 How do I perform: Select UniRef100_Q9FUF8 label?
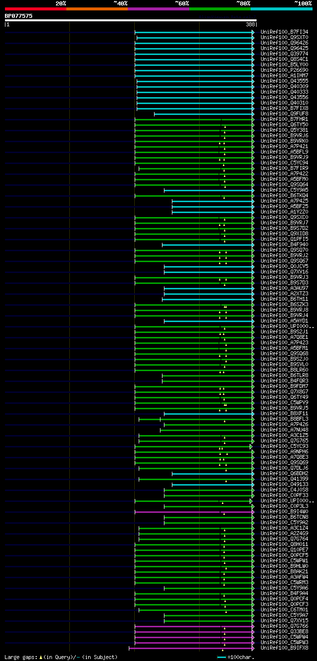coord(284,114)
